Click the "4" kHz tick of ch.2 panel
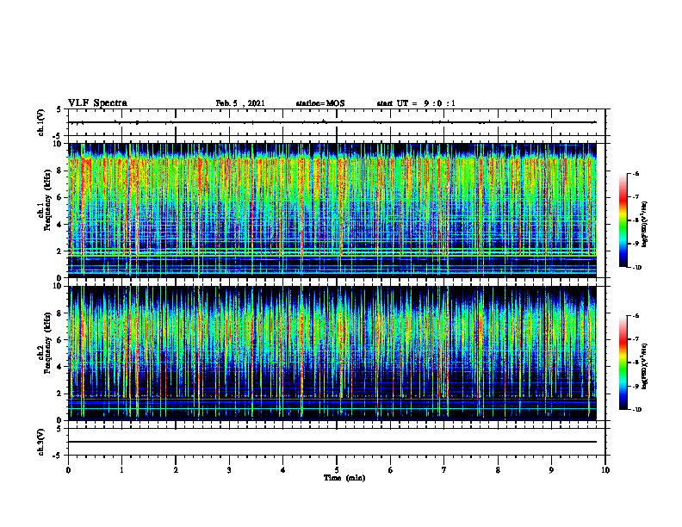 (59, 367)
